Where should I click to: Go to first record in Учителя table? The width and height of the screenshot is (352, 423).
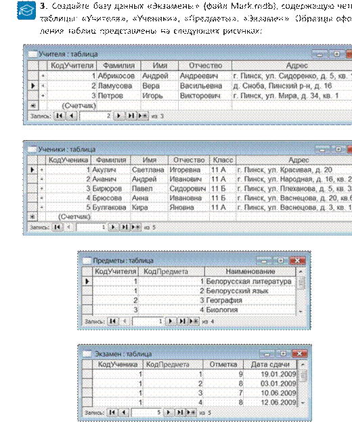60,116
